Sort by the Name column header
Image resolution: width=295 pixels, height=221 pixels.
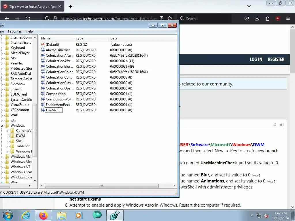(57, 38)
